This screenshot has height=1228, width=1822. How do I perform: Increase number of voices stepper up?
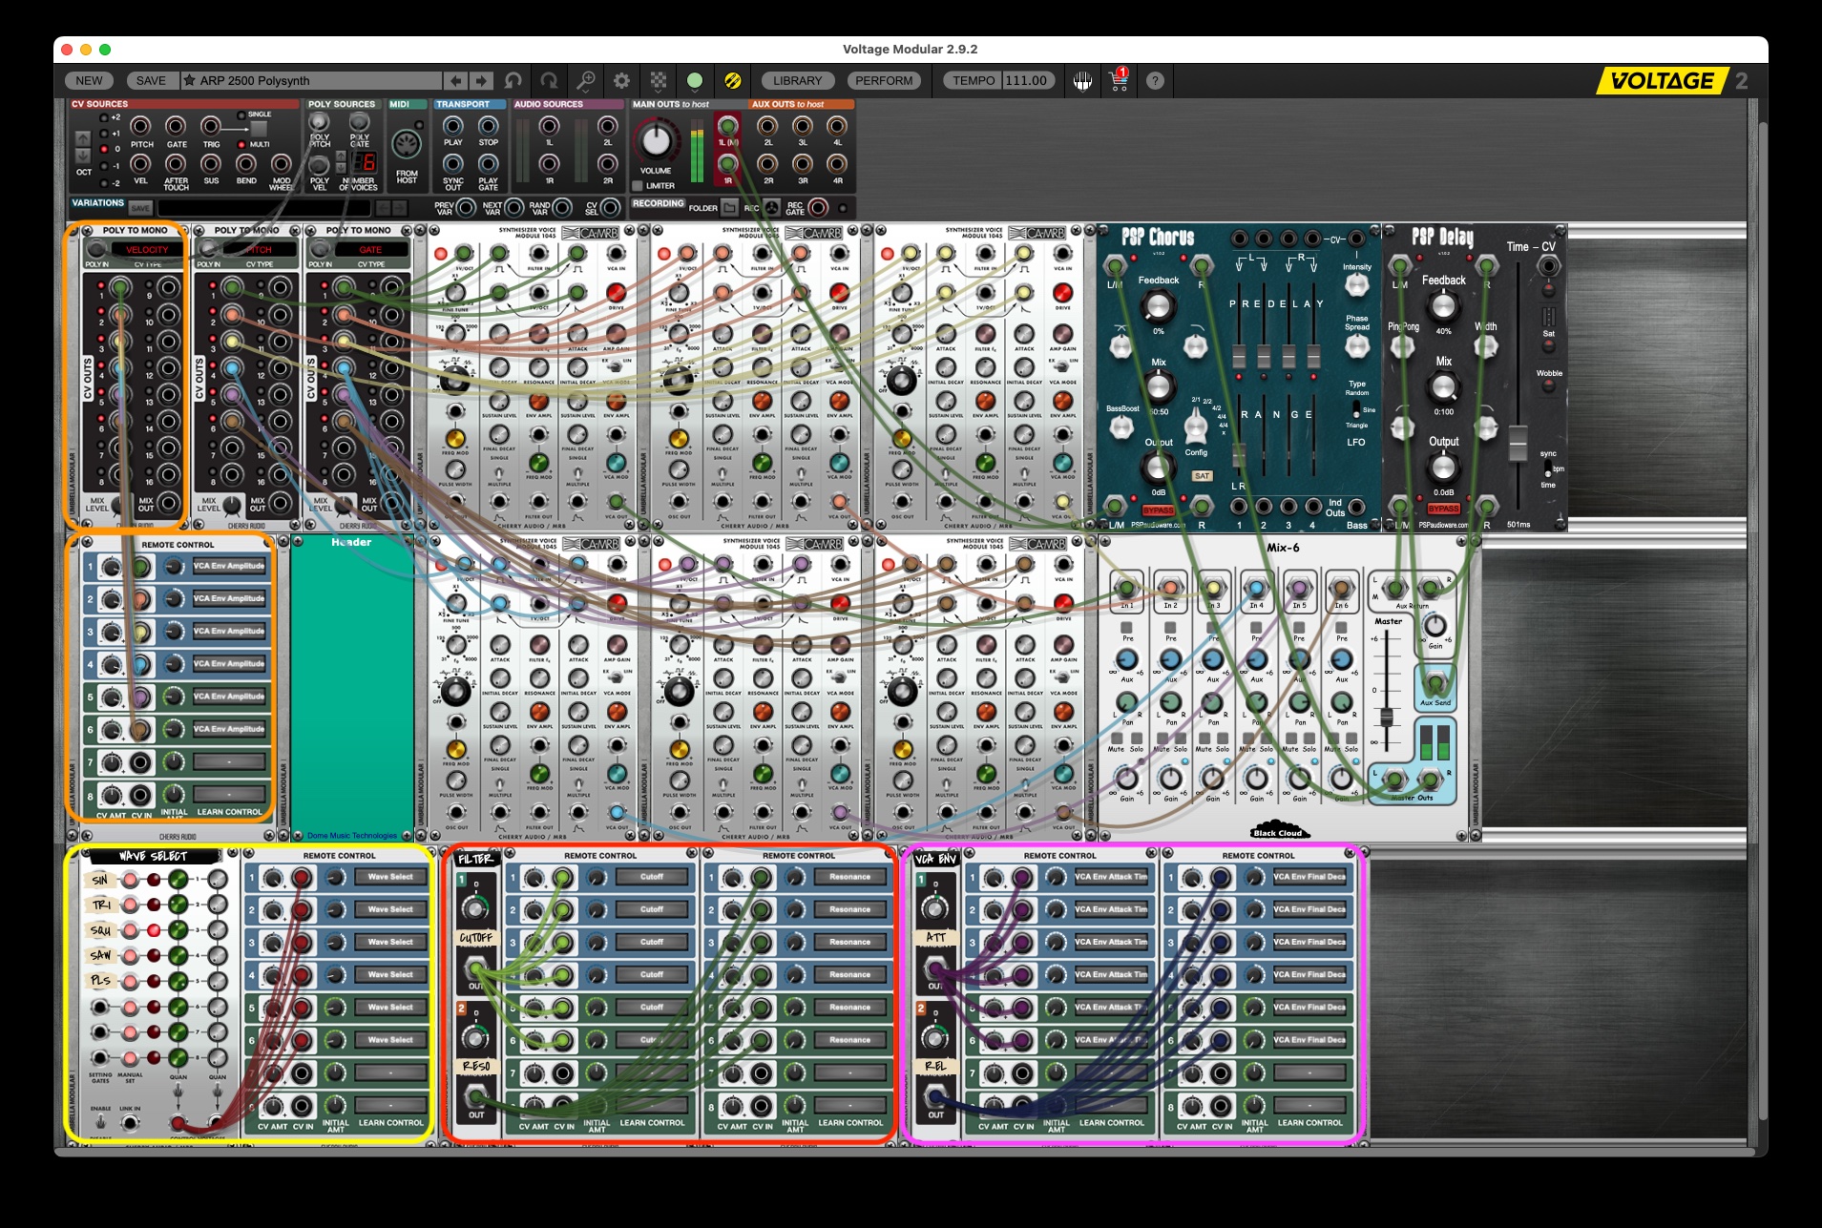coord(341,156)
